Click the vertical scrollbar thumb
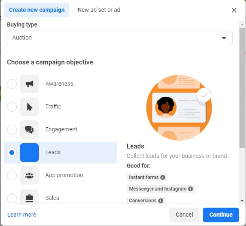 coord(242,88)
